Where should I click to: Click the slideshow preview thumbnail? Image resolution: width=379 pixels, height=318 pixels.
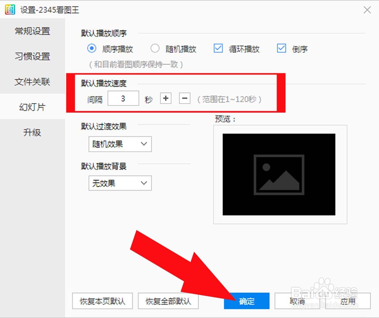tap(279, 174)
